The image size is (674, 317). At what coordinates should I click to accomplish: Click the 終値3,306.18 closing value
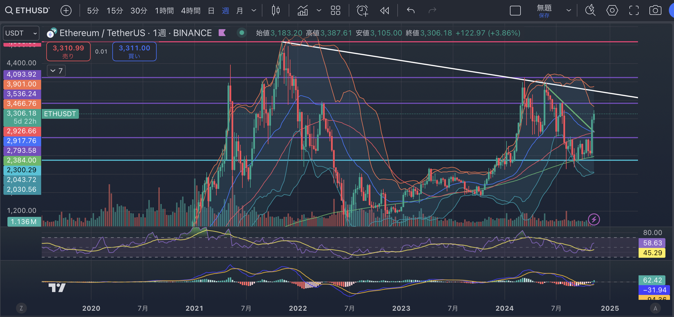point(429,33)
